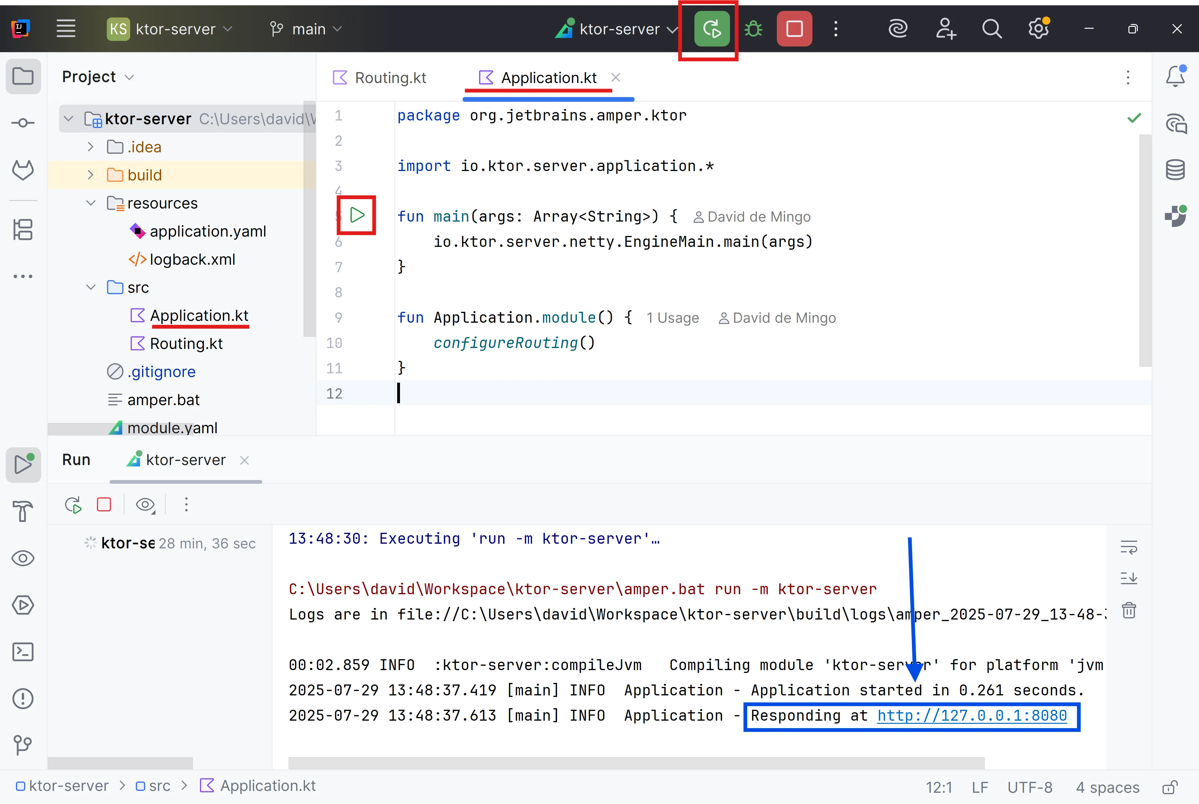The height and width of the screenshot is (804, 1199).
Task: Open the Build hammer tool window
Action: click(x=23, y=511)
